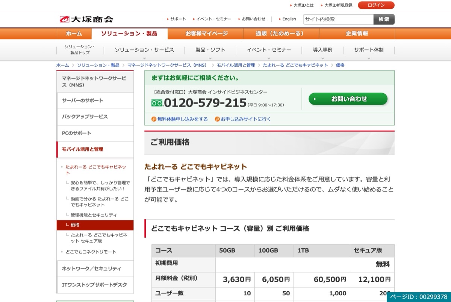Image resolution: width=451 pixels, height=302 pixels.
Task: Expand イベント・セミナー subnavigation dropdown
Action: pyautogui.click(x=269, y=50)
